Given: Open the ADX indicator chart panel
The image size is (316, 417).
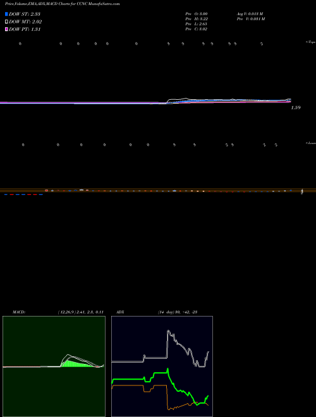Looking at the screenshot, I should [x=162, y=366].
